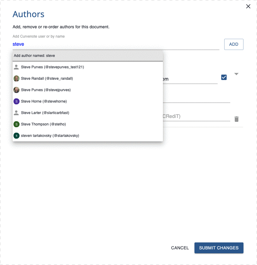Click the CANCEL button

pos(180,248)
